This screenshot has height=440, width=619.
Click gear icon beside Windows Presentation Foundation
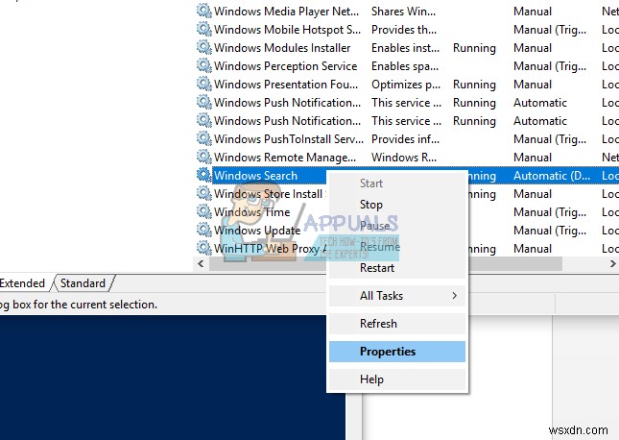pos(204,84)
